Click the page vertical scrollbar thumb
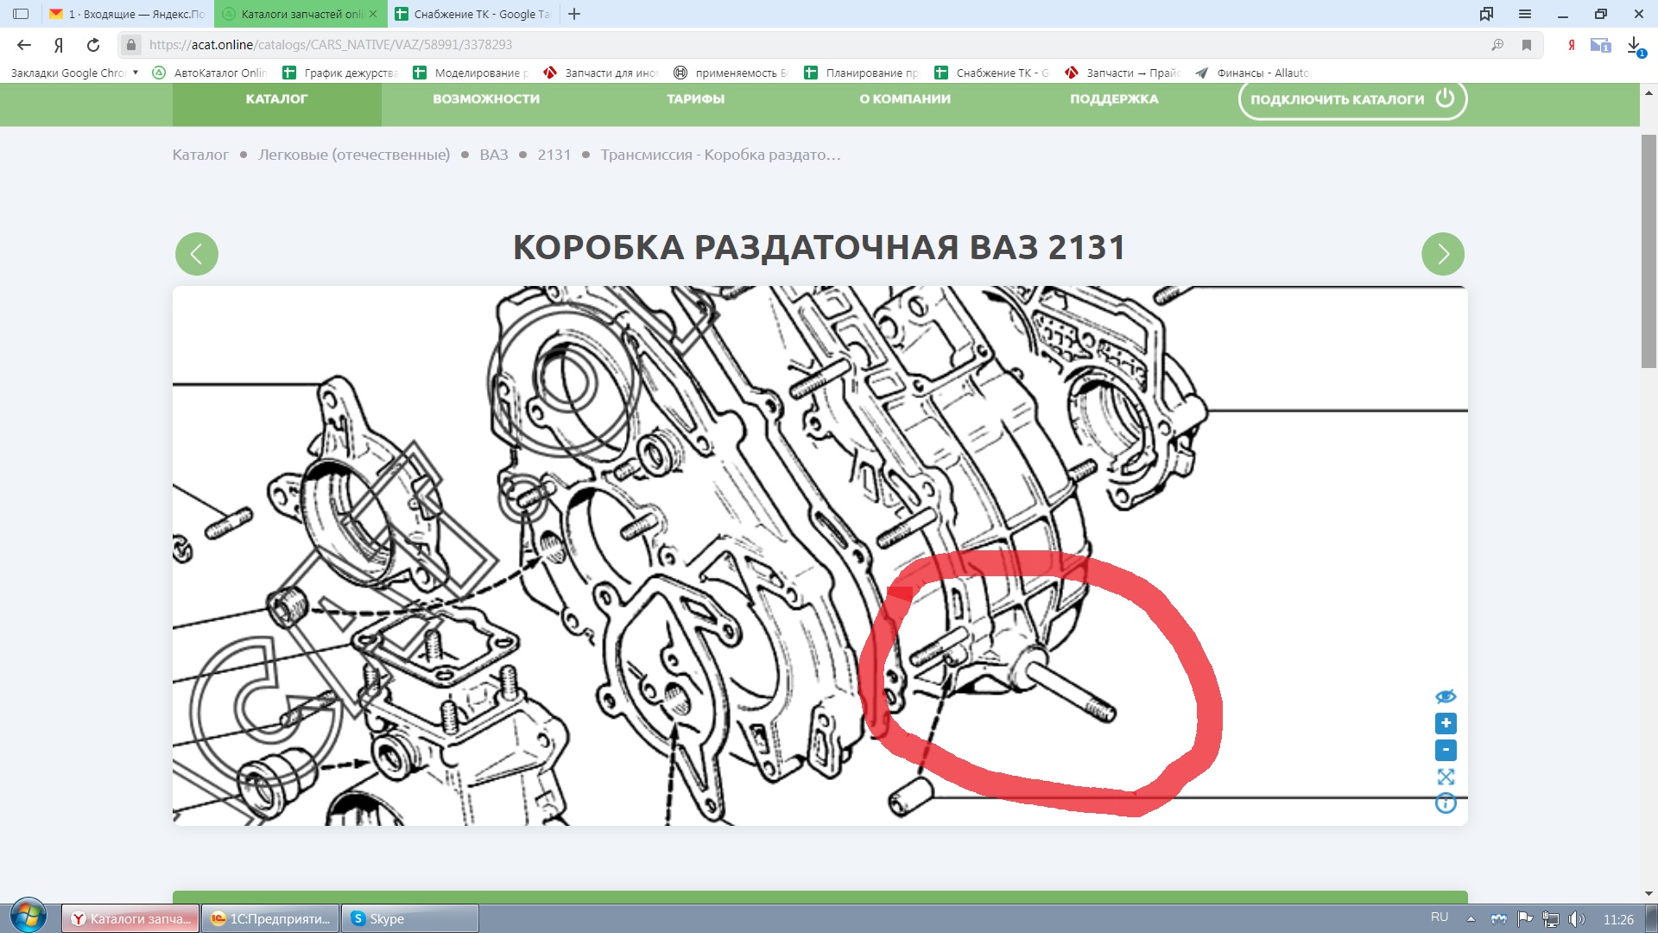This screenshot has height=933, width=1658. (x=1649, y=251)
